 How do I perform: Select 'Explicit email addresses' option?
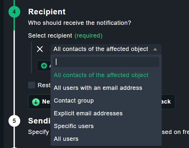pos(88,113)
